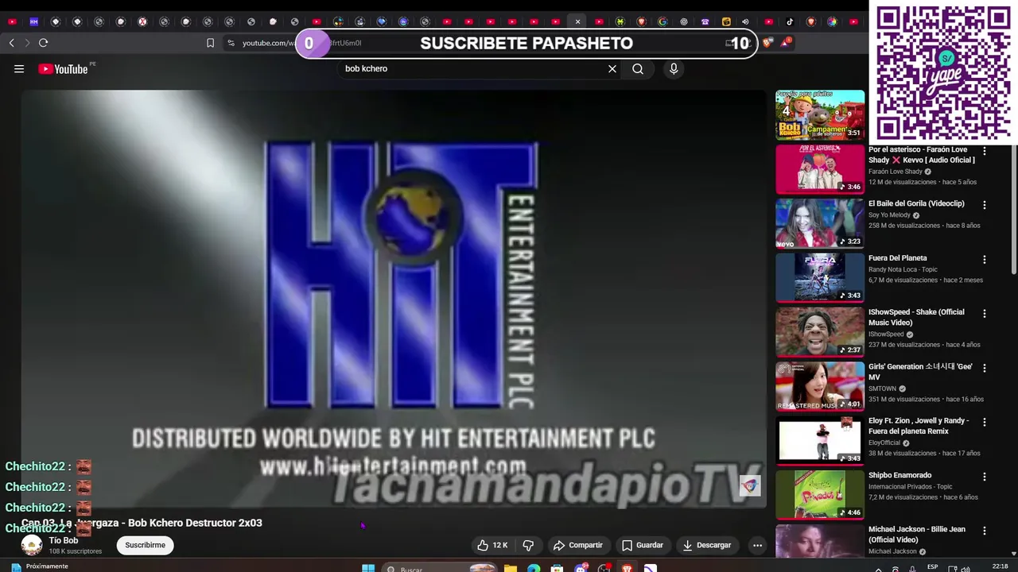1018x572 pixels.
Task: Open Microsoft Edge from taskbar
Action: [x=534, y=569]
